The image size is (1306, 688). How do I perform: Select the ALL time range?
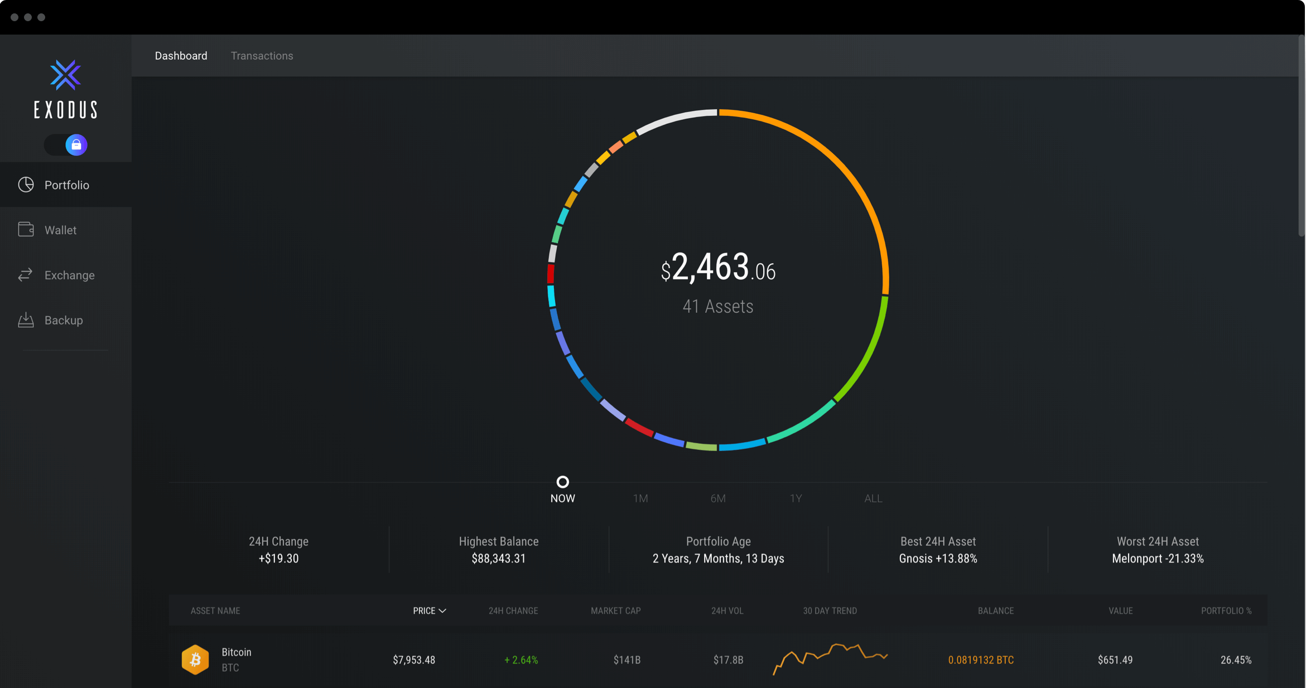(x=873, y=498)
